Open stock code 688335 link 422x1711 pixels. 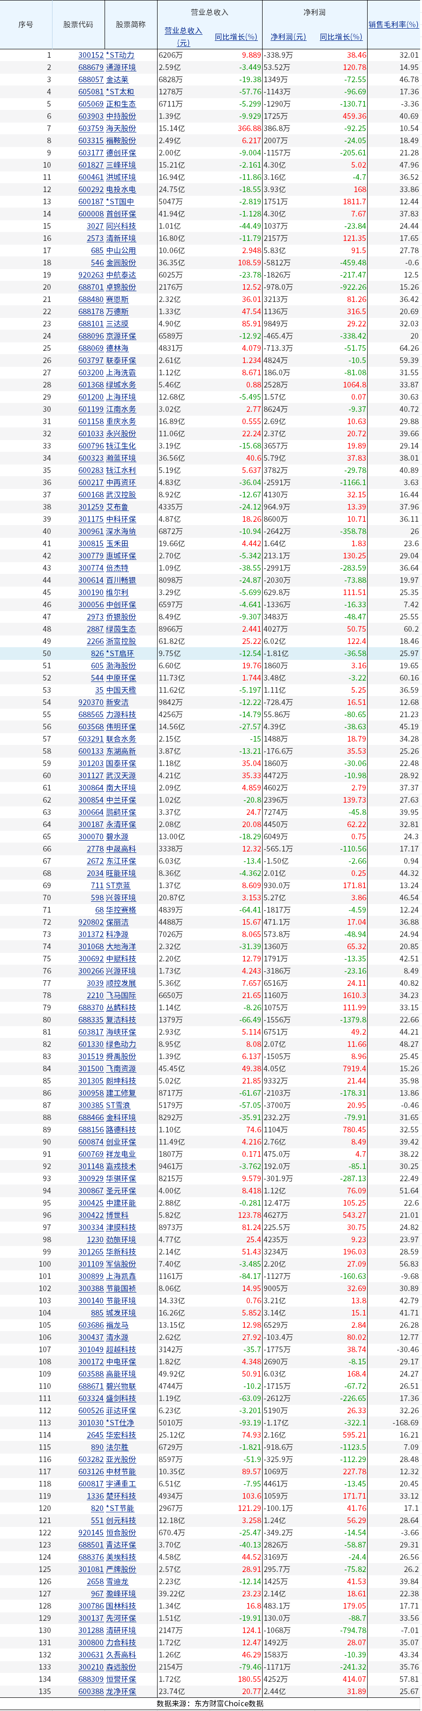point(91,1020)
